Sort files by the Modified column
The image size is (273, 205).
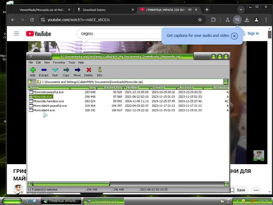click(137, 88)
